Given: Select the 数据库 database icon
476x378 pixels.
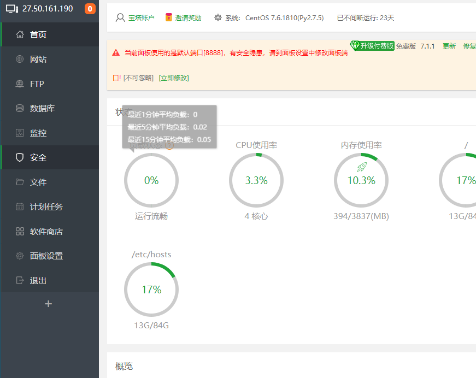Looking at the screenshot, I should click(x=20, y=108).
